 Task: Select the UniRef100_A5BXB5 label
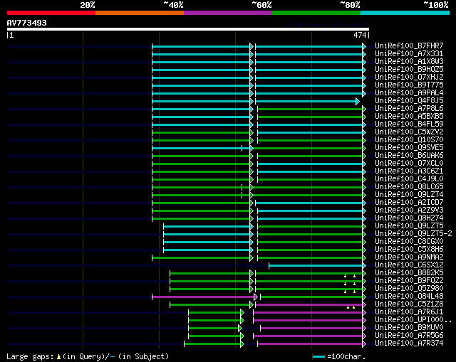pos(409,117)
